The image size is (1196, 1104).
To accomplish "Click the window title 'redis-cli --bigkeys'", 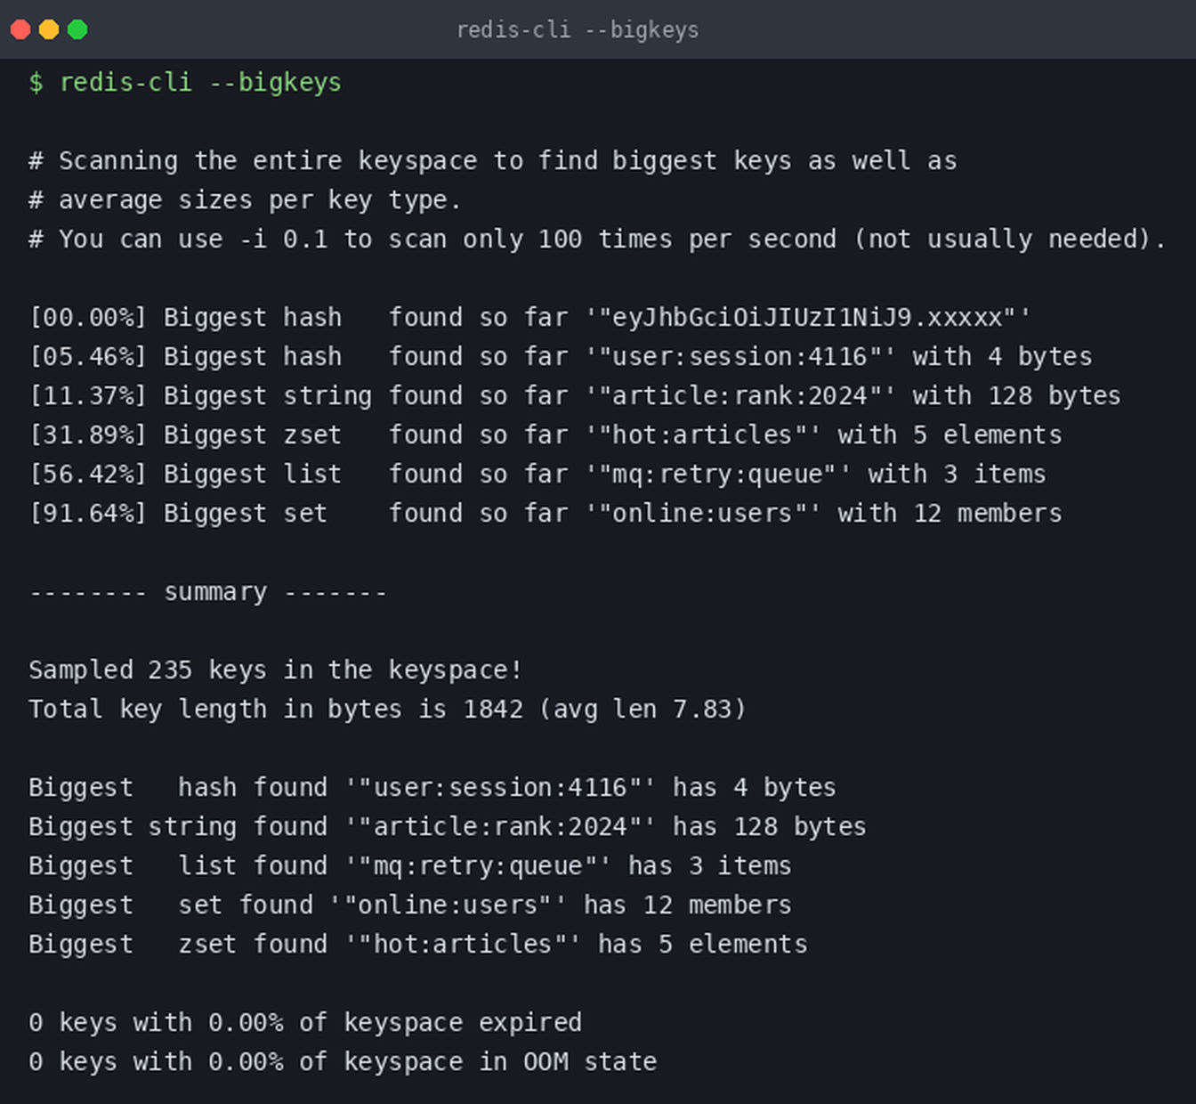I will pos(578,30).
